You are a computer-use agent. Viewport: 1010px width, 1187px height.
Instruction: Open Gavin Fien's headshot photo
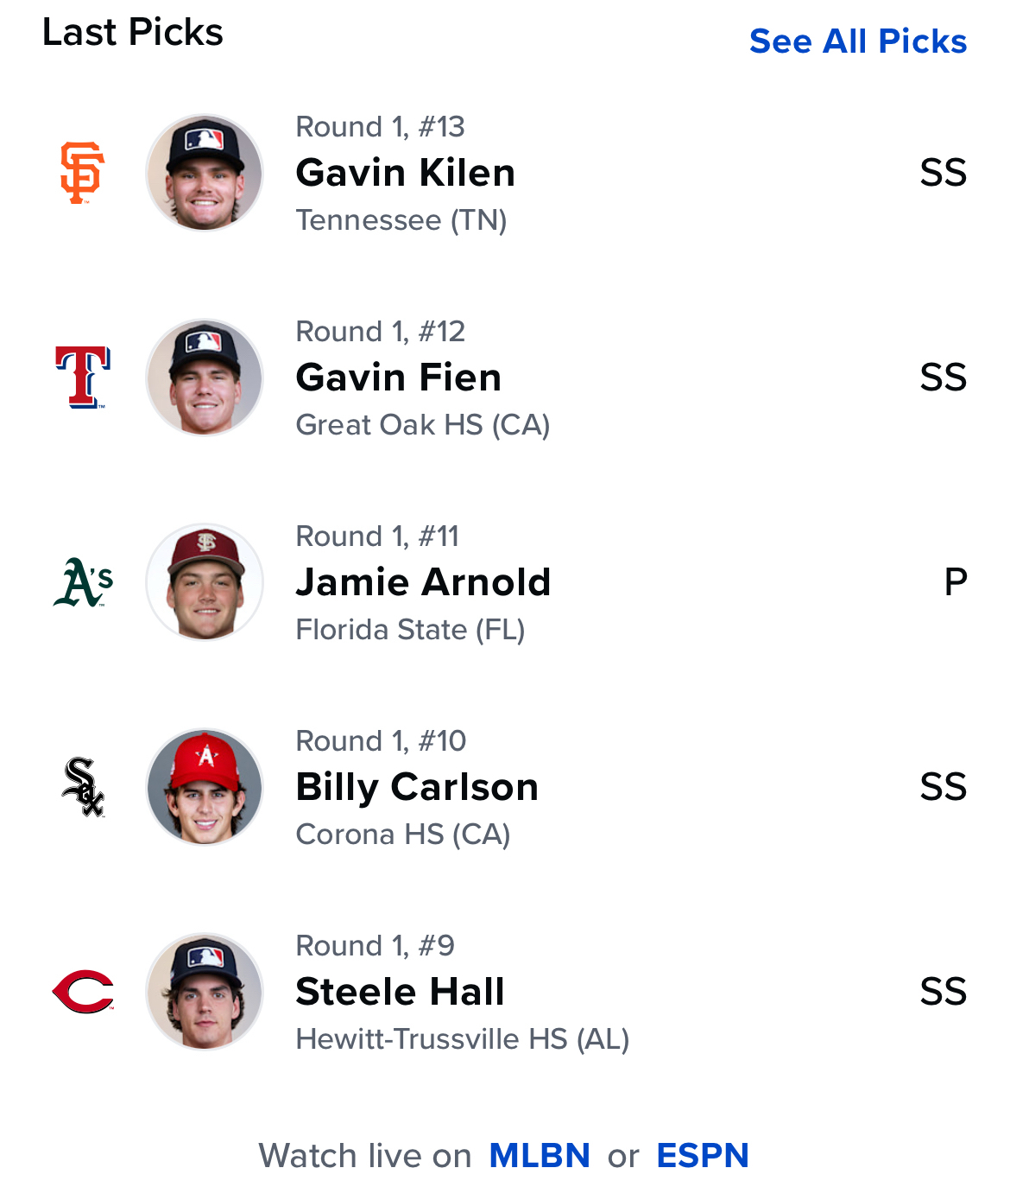(x=205, y=378)
